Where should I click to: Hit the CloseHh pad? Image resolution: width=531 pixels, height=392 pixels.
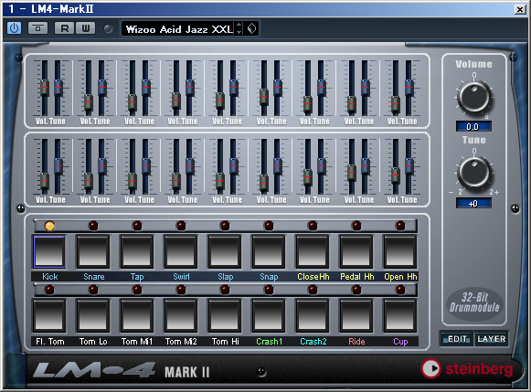313,252
